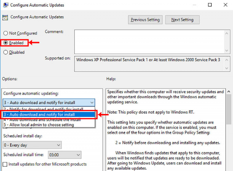Check Install updates for other Microsoft products
The width and height of the screenshot is (233, 171).
coord(5,164)
